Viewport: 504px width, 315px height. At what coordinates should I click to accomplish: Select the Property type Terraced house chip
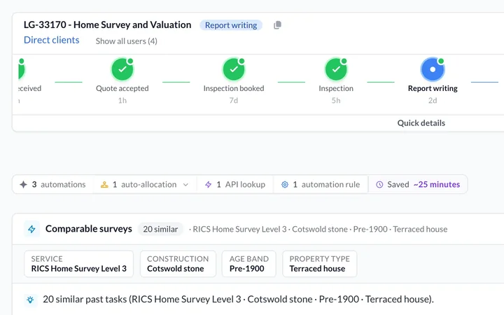[319, 264]
